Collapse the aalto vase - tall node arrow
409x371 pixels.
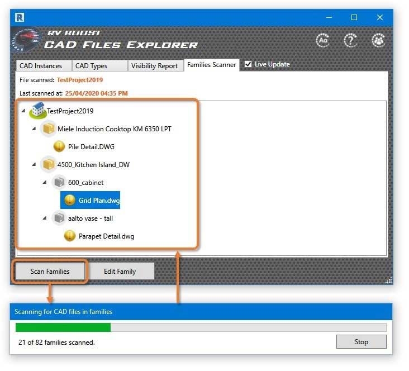(45, 218)
